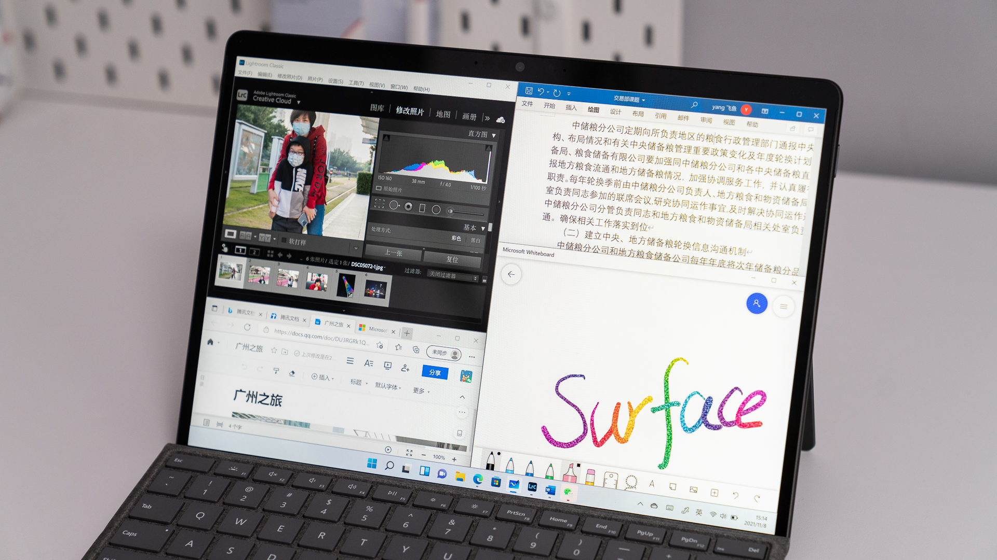Click the undo arrow in Whiteboard

(735, 495)
